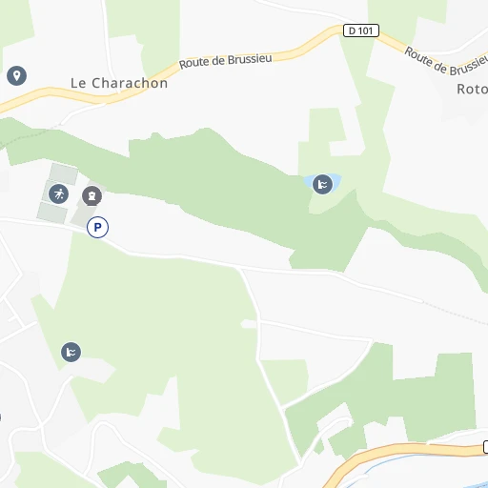Image resolution: width=488 pixels, height=488 pixels.
Task: Select the soccer player sports pitch icon
Action: pos(58,193)
